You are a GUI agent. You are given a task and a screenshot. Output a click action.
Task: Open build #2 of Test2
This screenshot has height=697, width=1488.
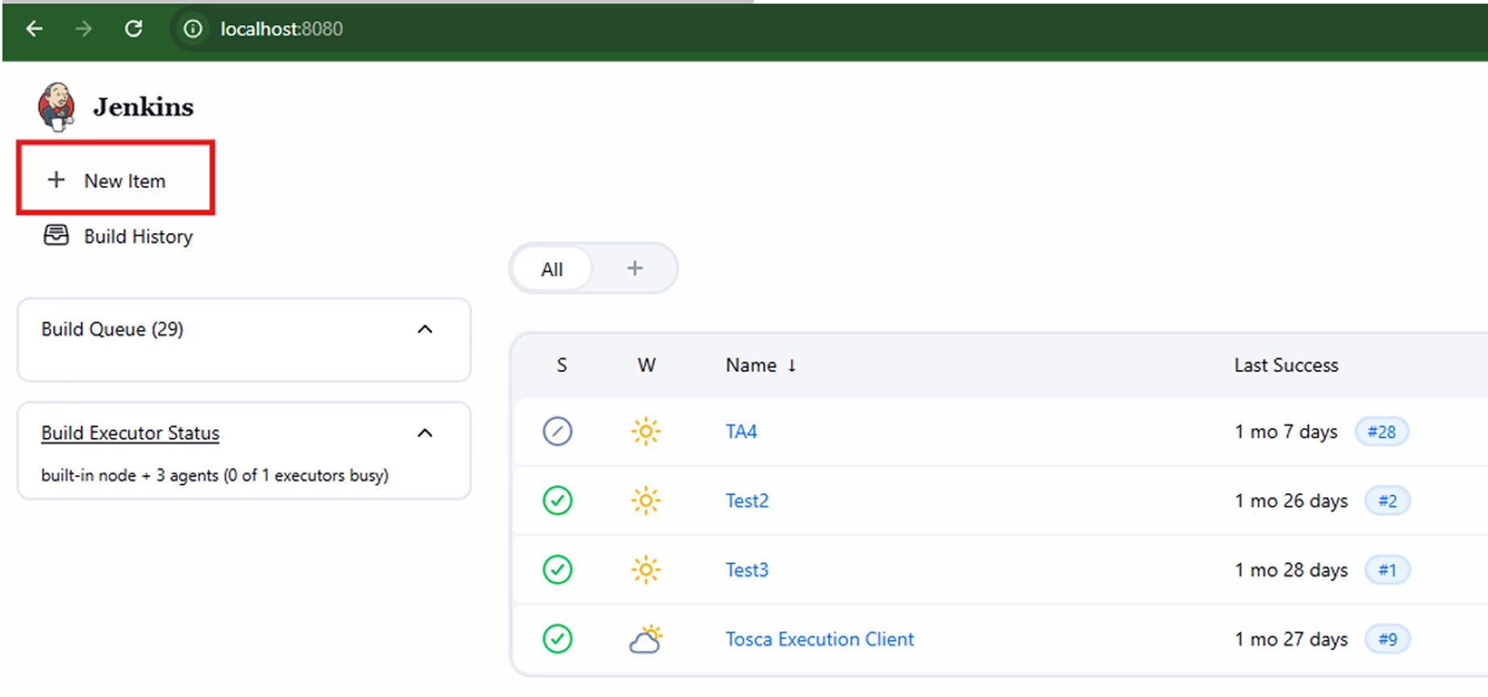click(1387, 501)
